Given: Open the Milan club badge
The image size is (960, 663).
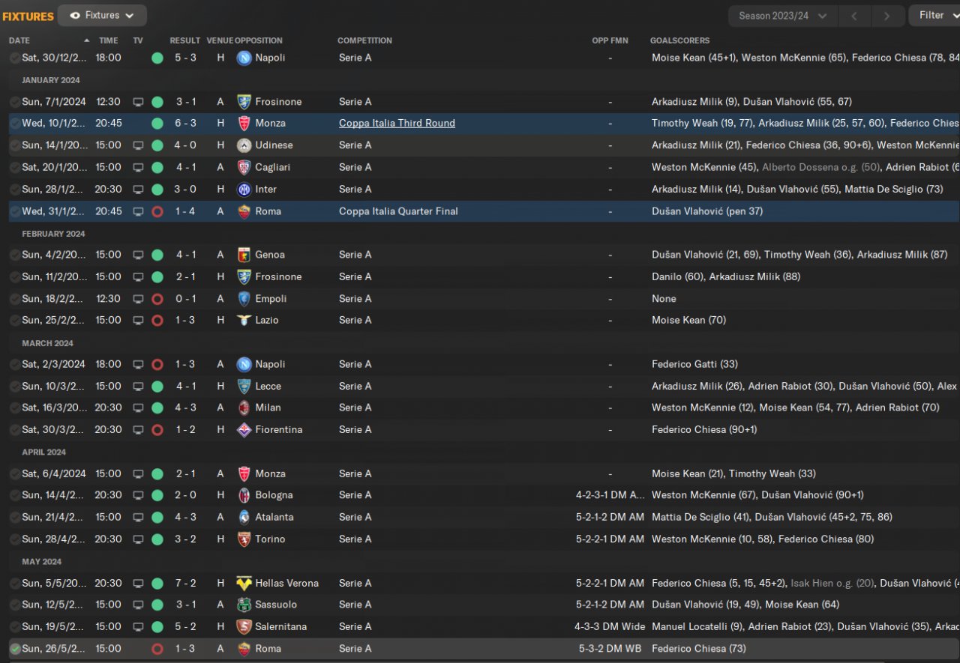Looking at the screenshot, I should pos(244,408).
